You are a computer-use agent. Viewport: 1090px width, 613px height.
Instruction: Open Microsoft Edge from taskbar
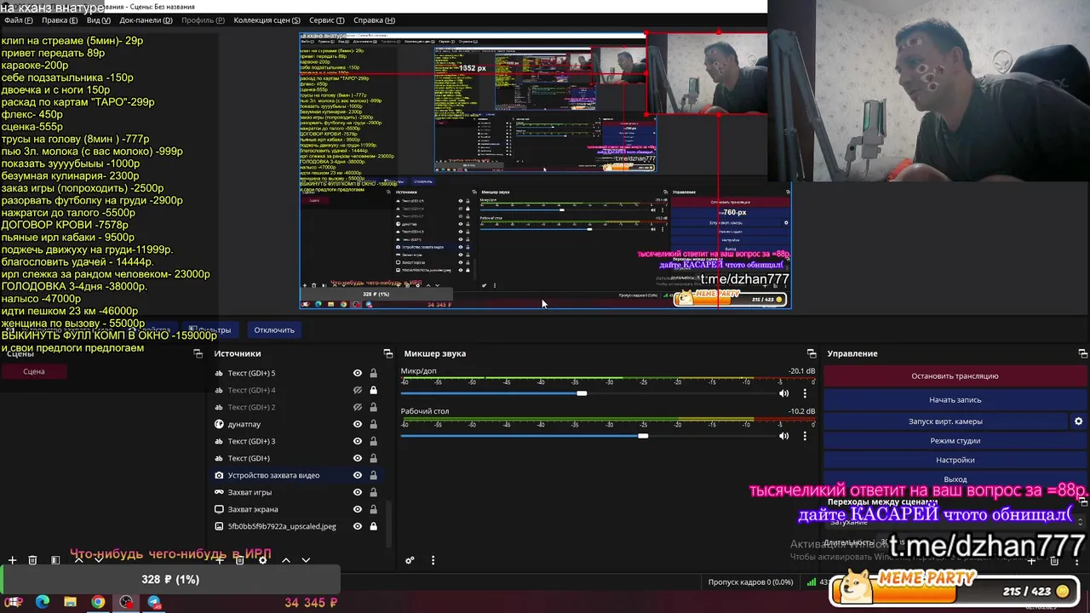[43, 602]
